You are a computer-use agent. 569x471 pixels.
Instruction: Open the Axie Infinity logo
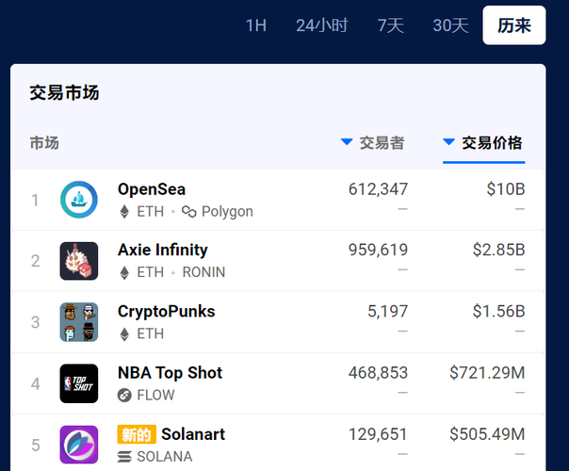pyautogui.click(x=79, y=261)
